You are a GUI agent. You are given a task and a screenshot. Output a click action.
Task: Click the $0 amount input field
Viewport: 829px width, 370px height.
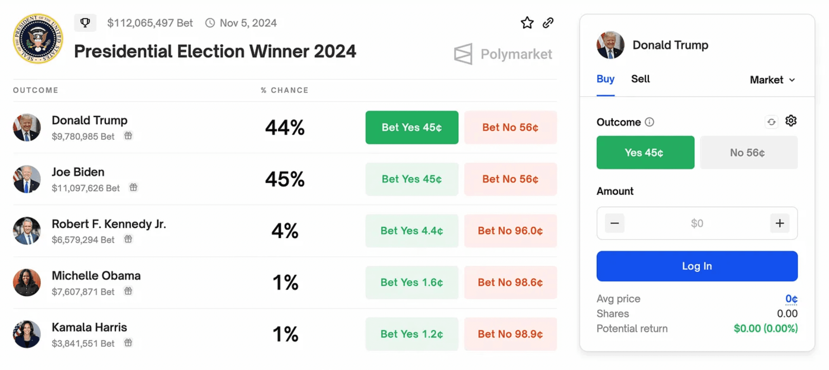click(697, 223)
